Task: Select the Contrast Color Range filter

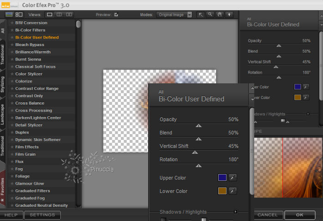Action: (37, 88)
